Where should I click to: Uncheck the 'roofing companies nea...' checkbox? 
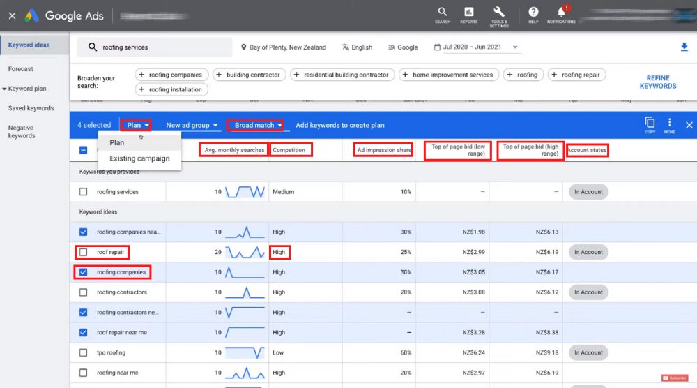83,232
